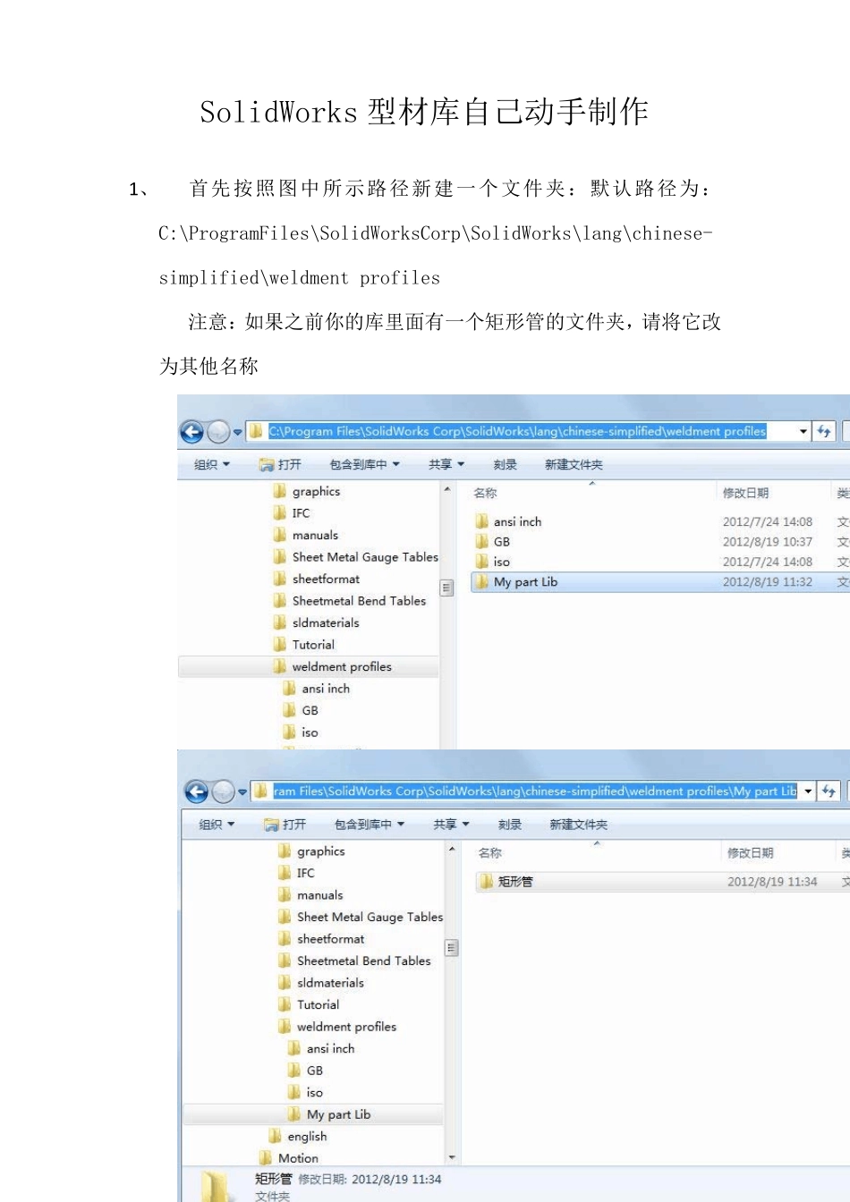Select Tutorial folder in lower tree

(x=309, y=1004)
